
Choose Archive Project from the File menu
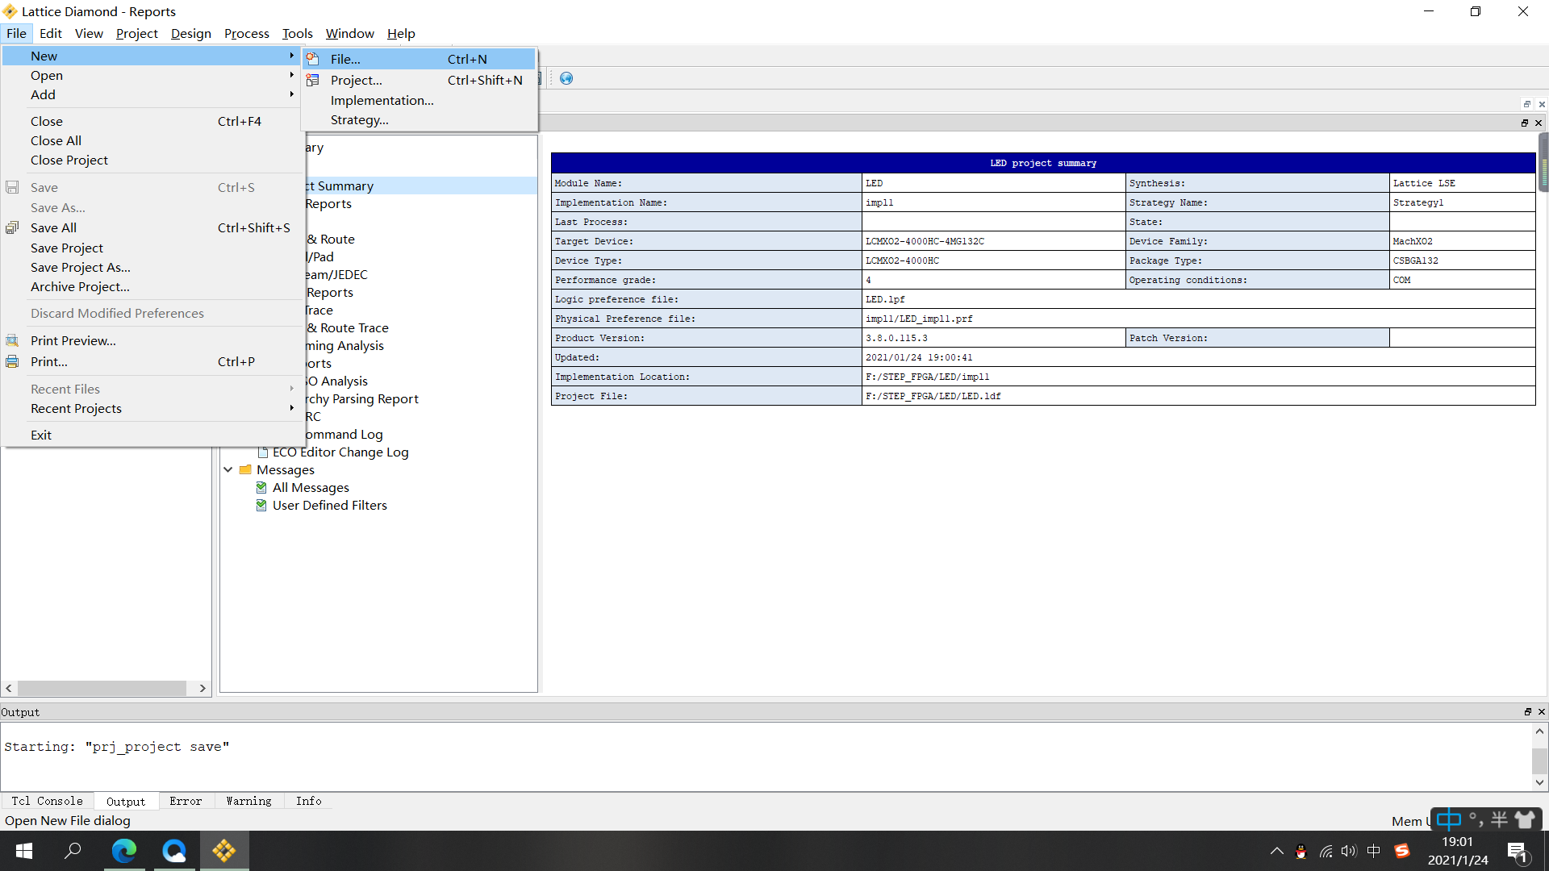80,287
